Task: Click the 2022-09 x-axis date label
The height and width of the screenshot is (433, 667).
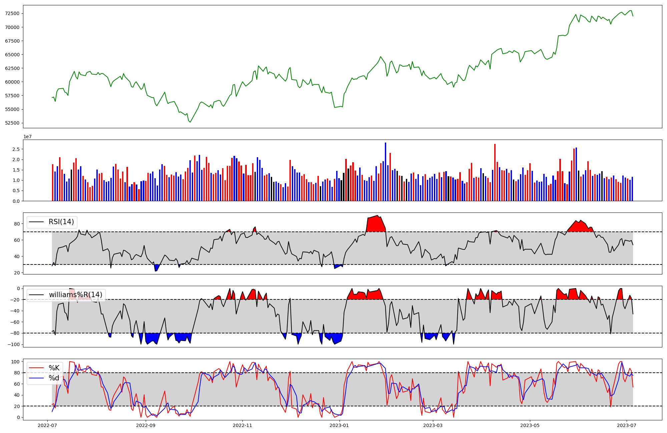Action: 146,425
